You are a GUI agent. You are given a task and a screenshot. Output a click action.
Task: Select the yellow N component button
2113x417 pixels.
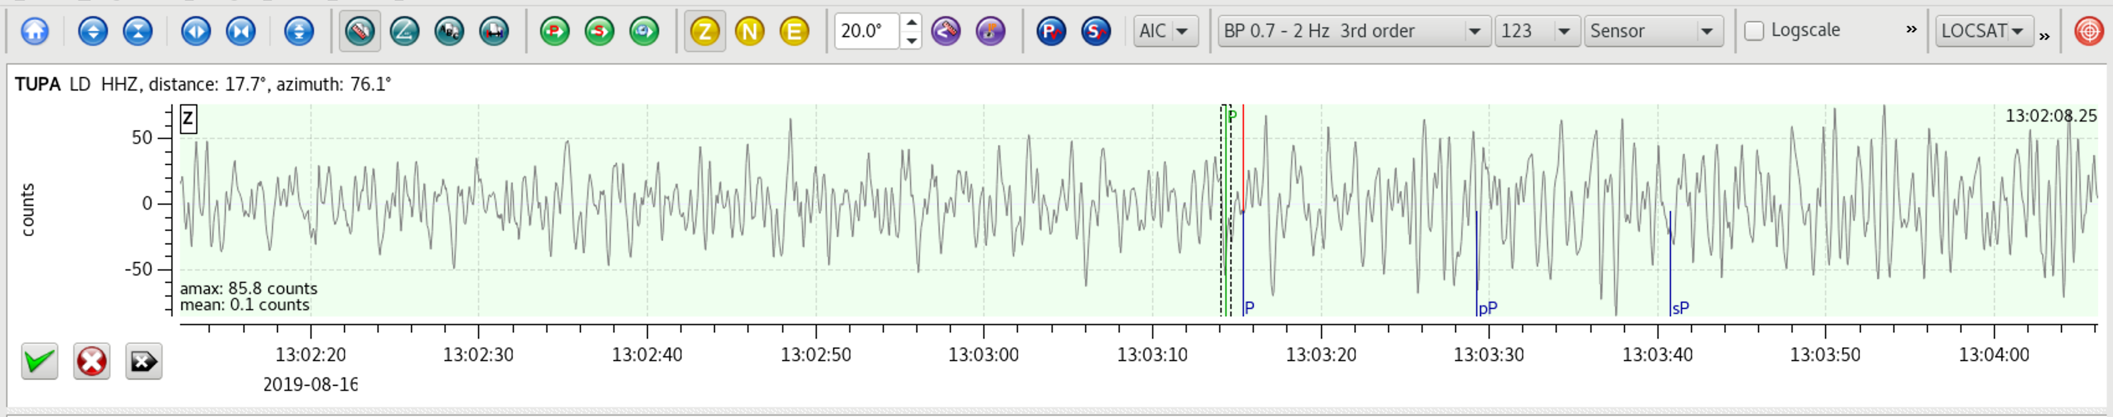tap(750, 31)
